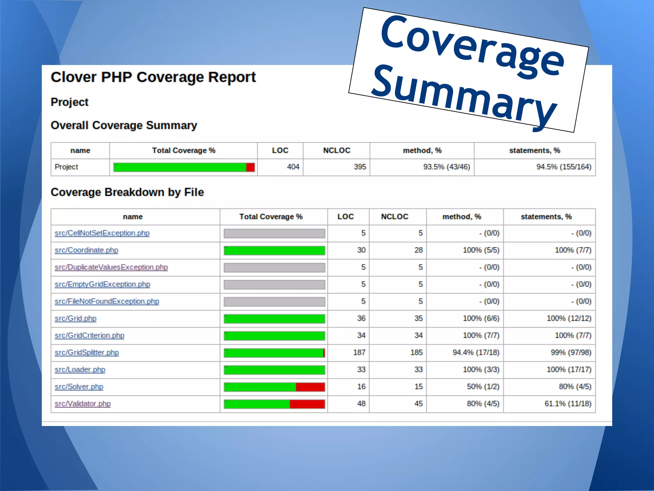Click the Project total coverage bar
Viewport: 654px width, 491px height.
click(x=184, y=167)
